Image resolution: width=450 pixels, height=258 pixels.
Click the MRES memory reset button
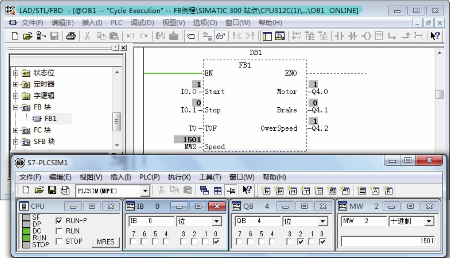tap(106, 242)
